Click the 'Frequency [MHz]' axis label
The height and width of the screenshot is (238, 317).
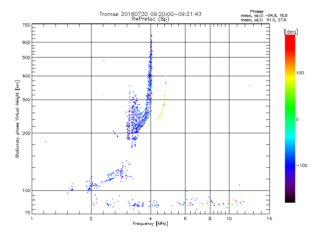coord(150,224)
